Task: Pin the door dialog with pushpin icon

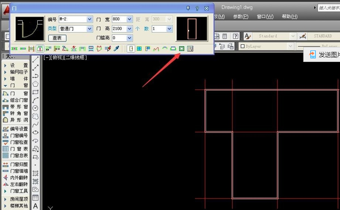Action: click(x=188, y=8)
